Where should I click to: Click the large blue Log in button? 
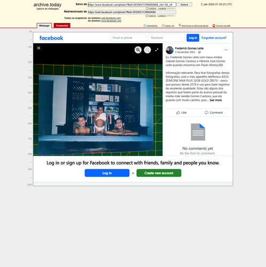[x=107, y=173]
